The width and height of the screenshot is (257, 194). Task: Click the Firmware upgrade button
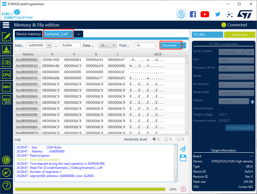click(x=240, y=128)
